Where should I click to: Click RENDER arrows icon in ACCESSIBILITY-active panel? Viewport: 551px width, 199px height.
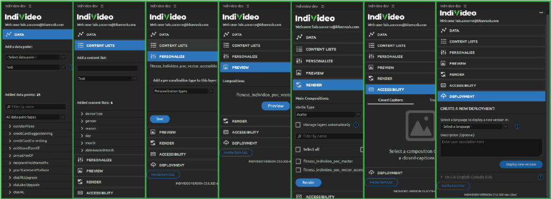pos(371,78)
